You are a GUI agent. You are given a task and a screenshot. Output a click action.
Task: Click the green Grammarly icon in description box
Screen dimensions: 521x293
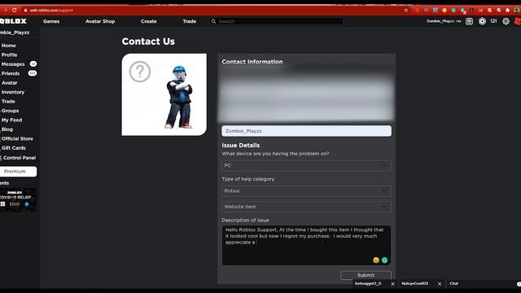[x=385, y=260]
